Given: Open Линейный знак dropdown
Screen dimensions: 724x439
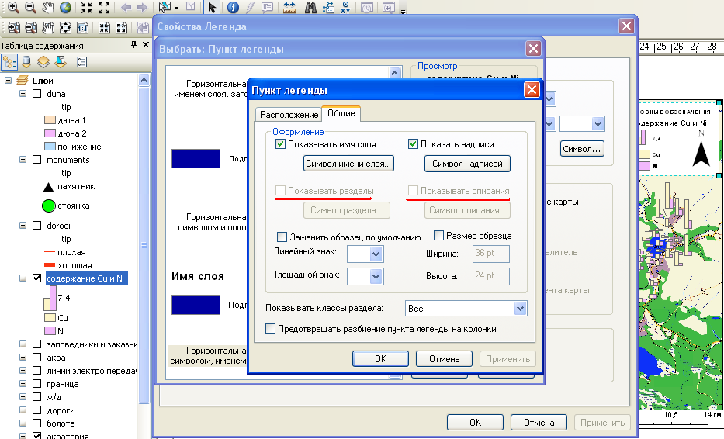Looking at the screenshot, I should pos(376,254).
